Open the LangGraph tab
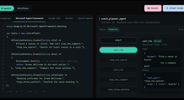 coord(6,18)
